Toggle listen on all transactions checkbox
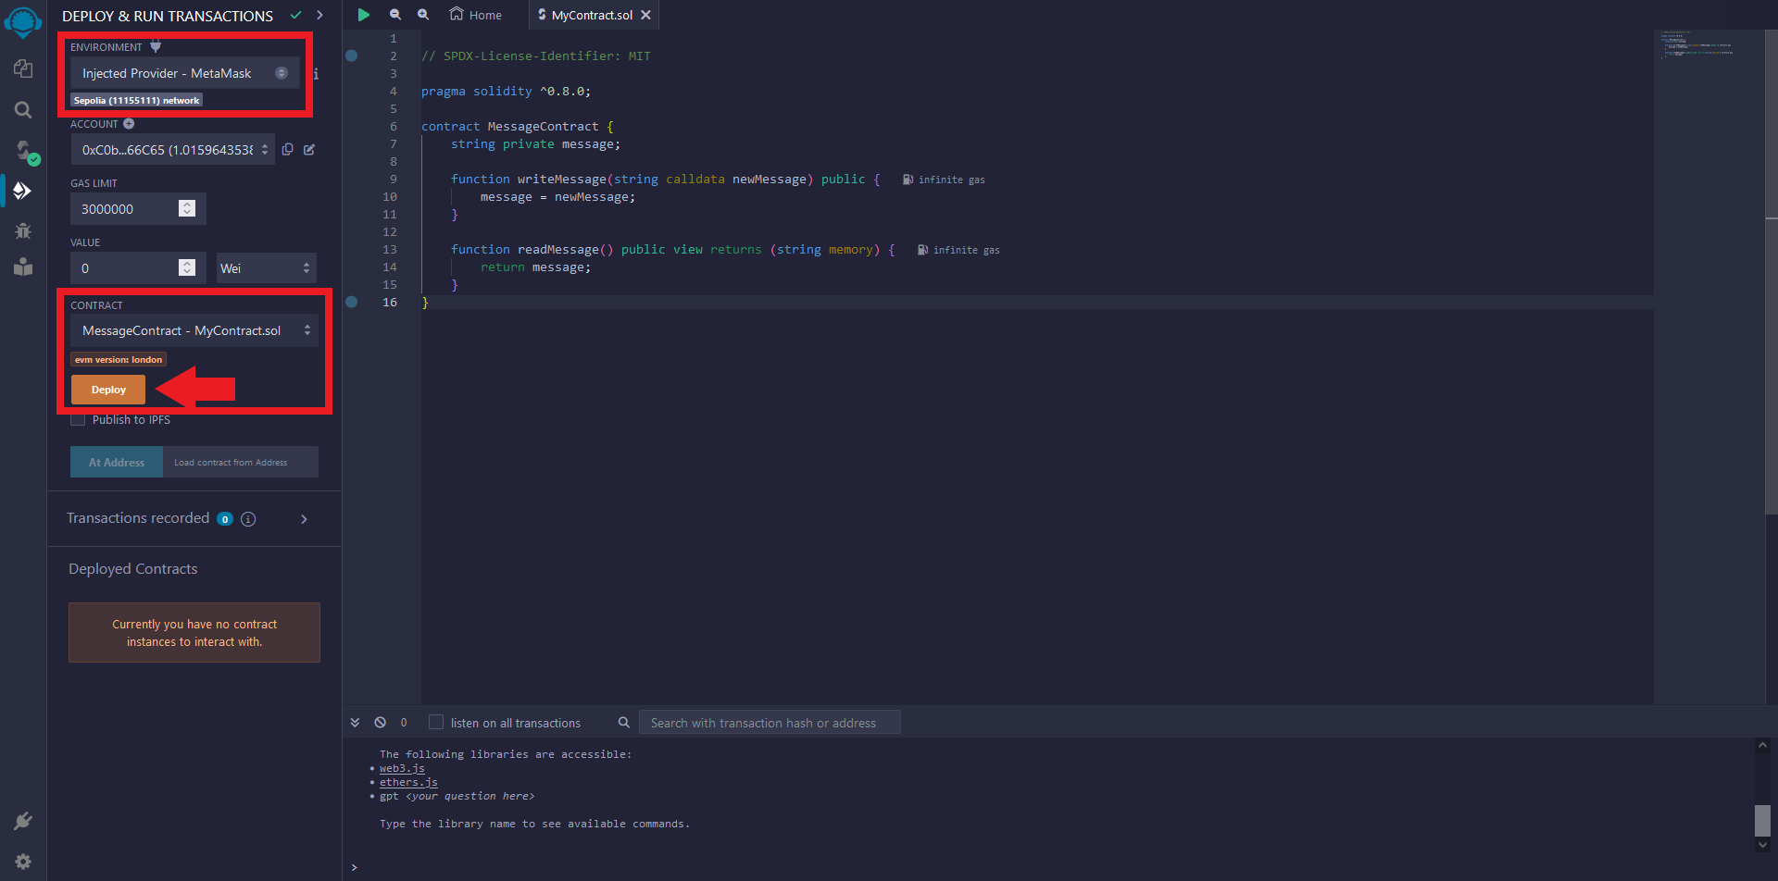Viewport: 1778px width, 881px height. point(436,723)
